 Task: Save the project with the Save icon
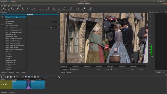click(x=18, y=9)
